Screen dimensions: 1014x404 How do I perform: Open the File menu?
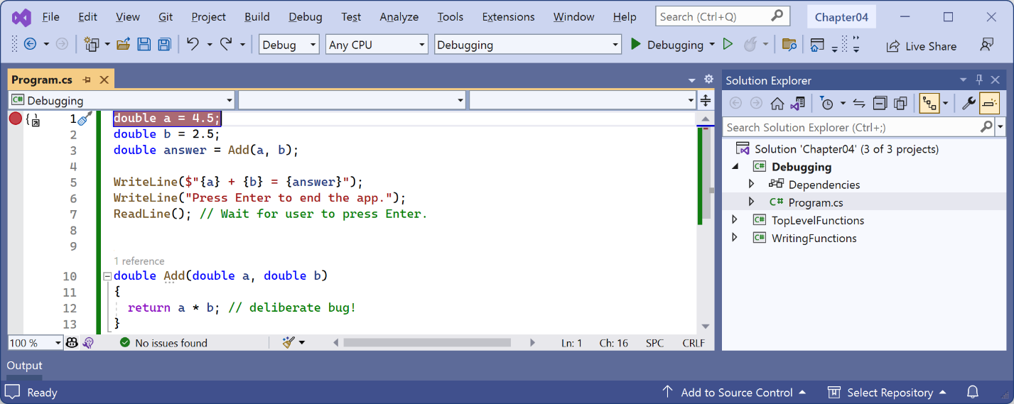pos(50,17)
